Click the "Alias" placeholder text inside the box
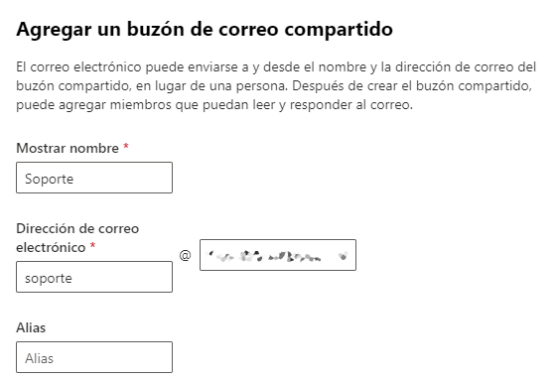The height and width of the screenshot is (380, 557). coord(39,359)
